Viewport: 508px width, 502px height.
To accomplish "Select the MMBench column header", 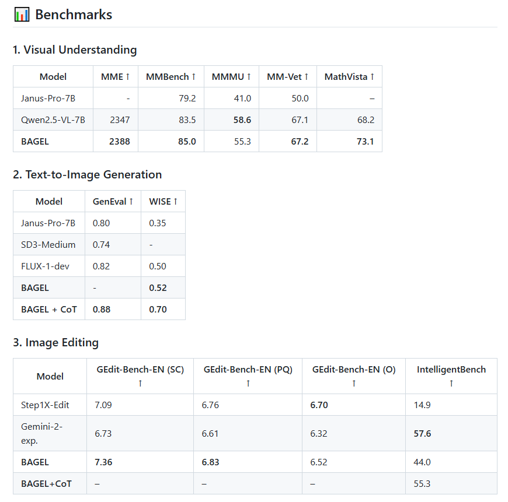I will (171, 76).
